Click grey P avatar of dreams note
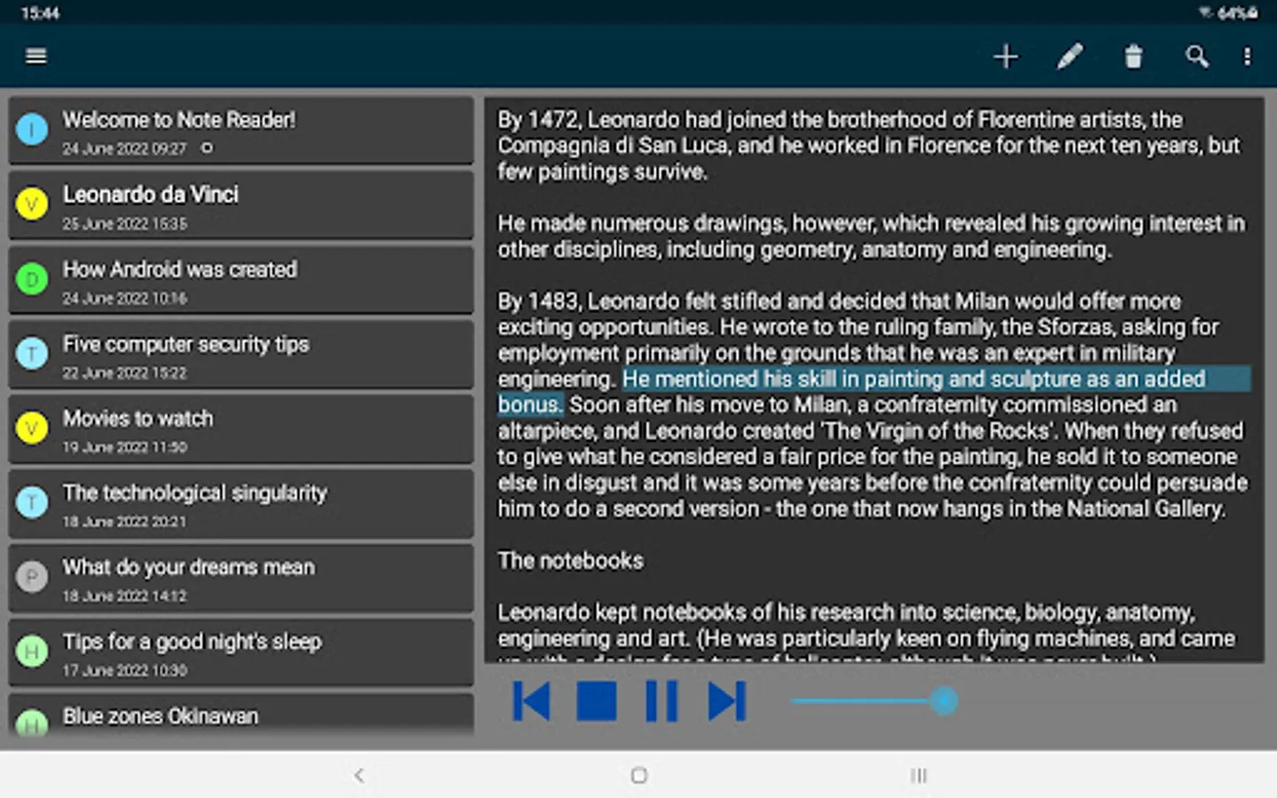Viewport: 1277px width, 798px height. [32, 577]
